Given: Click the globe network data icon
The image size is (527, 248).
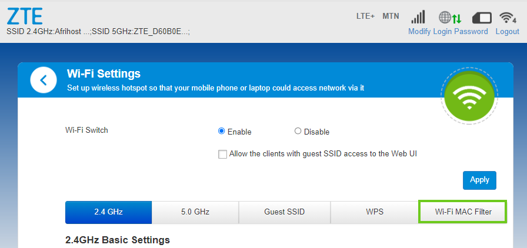Looking at the screenshot, I should 450,17.
